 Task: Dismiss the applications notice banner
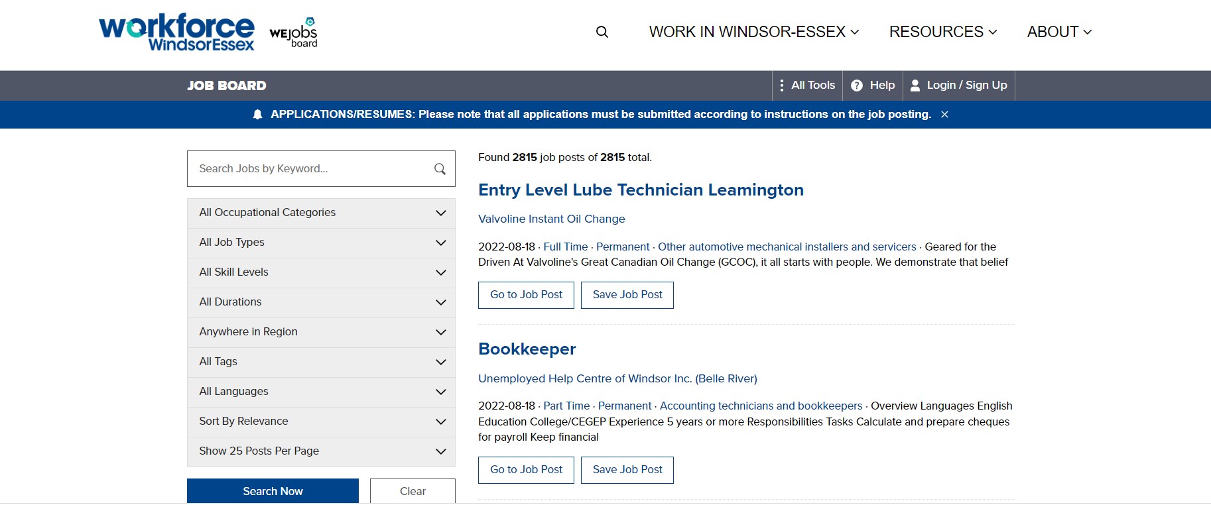point(945,115)
